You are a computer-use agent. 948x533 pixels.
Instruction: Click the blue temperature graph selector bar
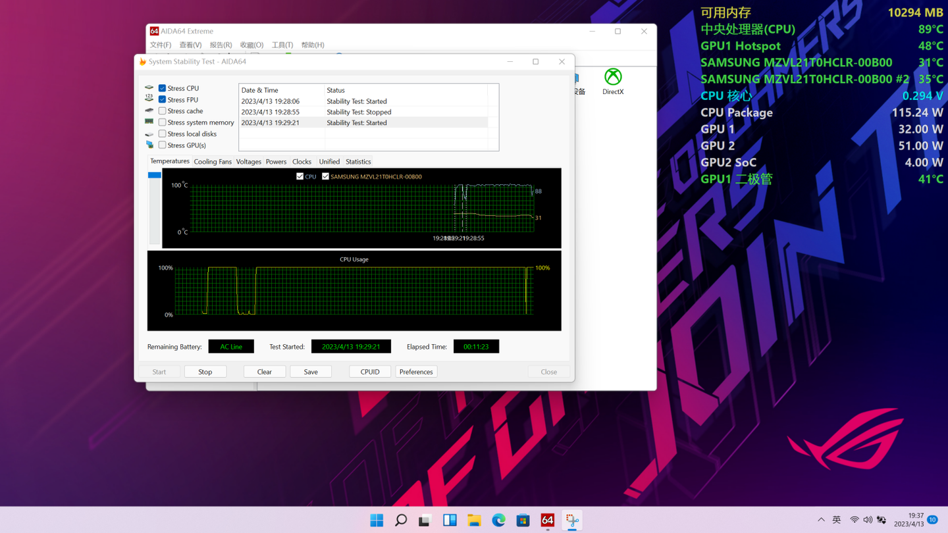[x=155, y=175]
